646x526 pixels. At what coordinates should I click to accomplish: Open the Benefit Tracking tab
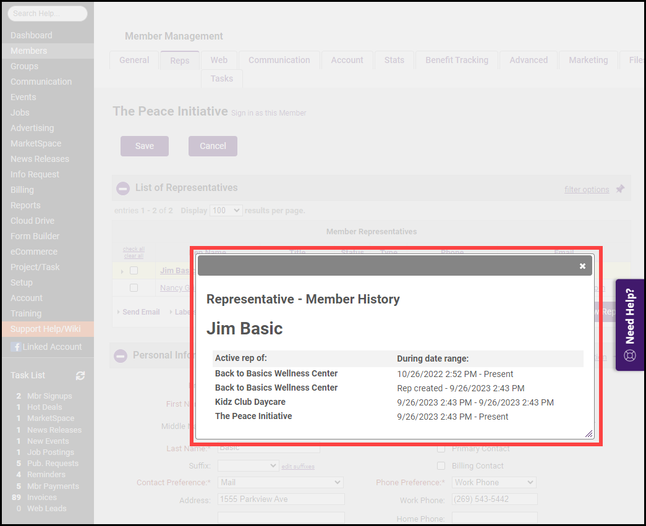point(456,61)
